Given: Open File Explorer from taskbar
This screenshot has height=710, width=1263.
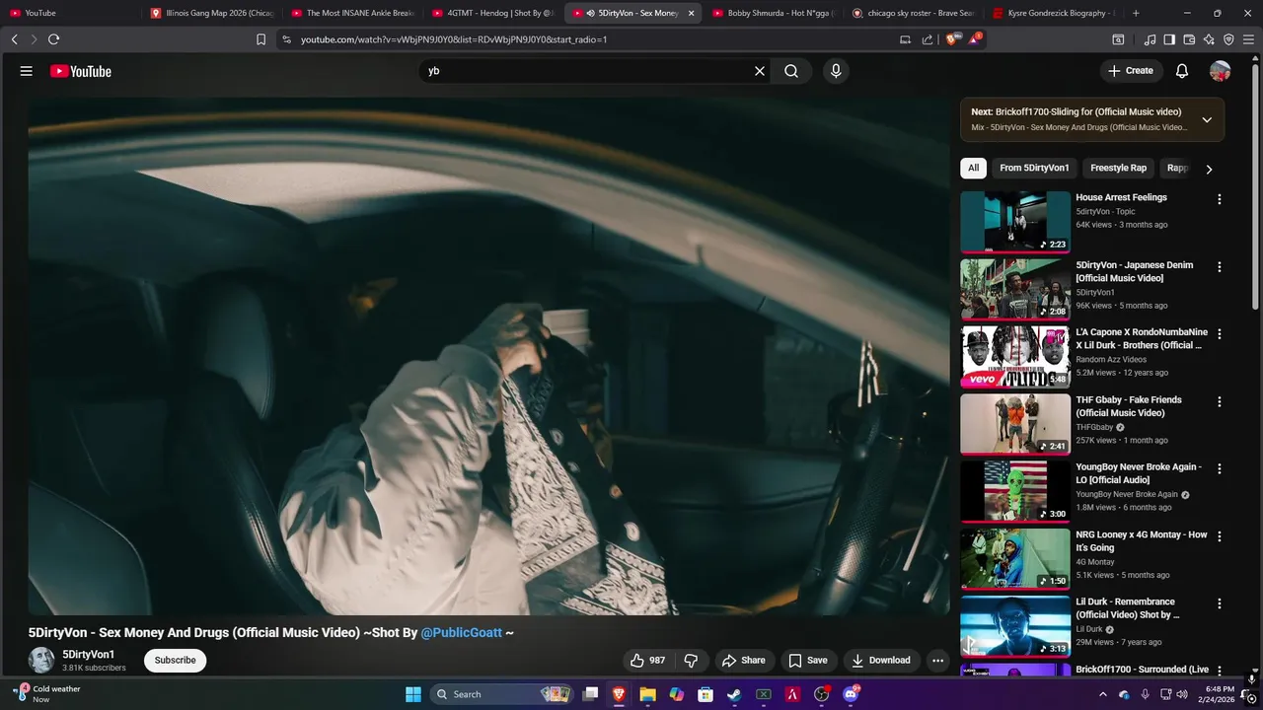Looking at the screenshot, I should tap(647, 694).
